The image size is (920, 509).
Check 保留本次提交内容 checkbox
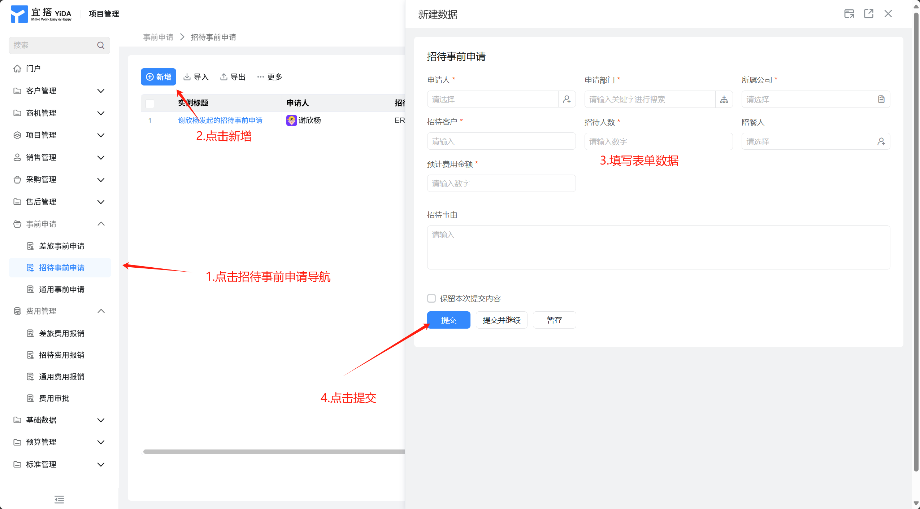click(x=431, y=298)
